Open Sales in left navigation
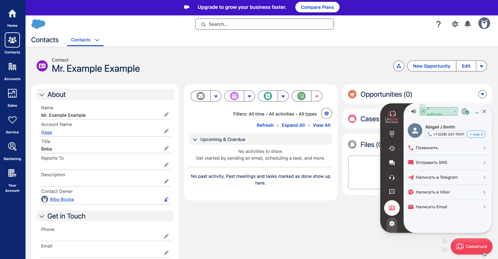 (12, 98)
